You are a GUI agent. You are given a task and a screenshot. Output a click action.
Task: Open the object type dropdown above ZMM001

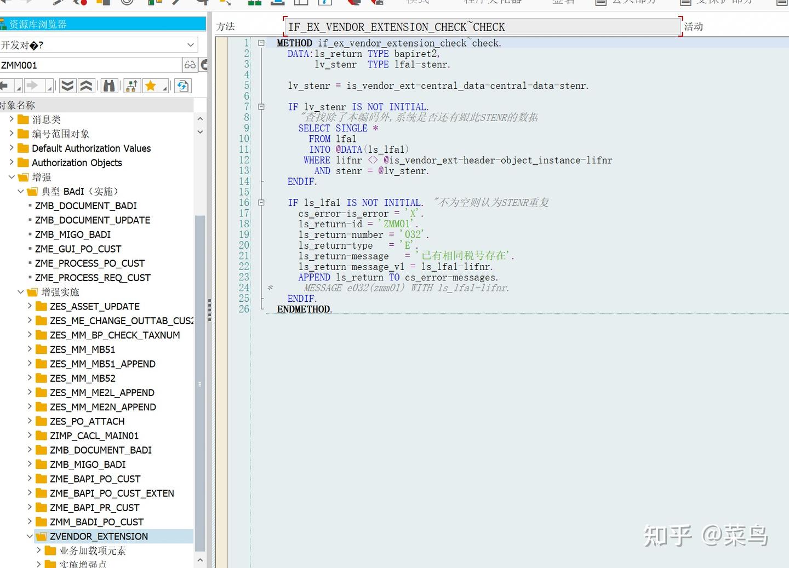(190, 45)
